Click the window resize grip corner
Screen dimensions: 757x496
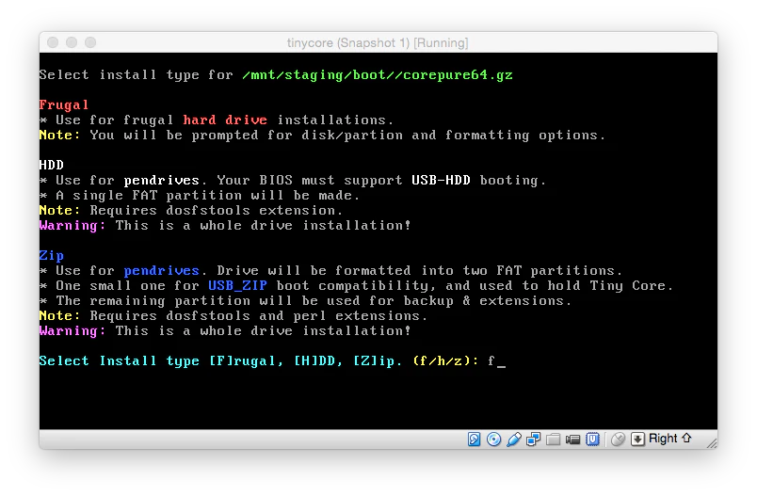coord(712,443)
